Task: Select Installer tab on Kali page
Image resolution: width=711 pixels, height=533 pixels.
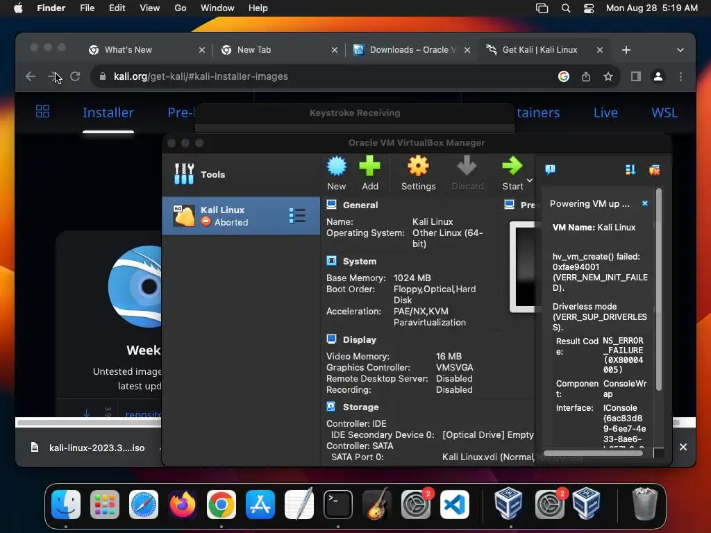Action: (x=108, y=112)
